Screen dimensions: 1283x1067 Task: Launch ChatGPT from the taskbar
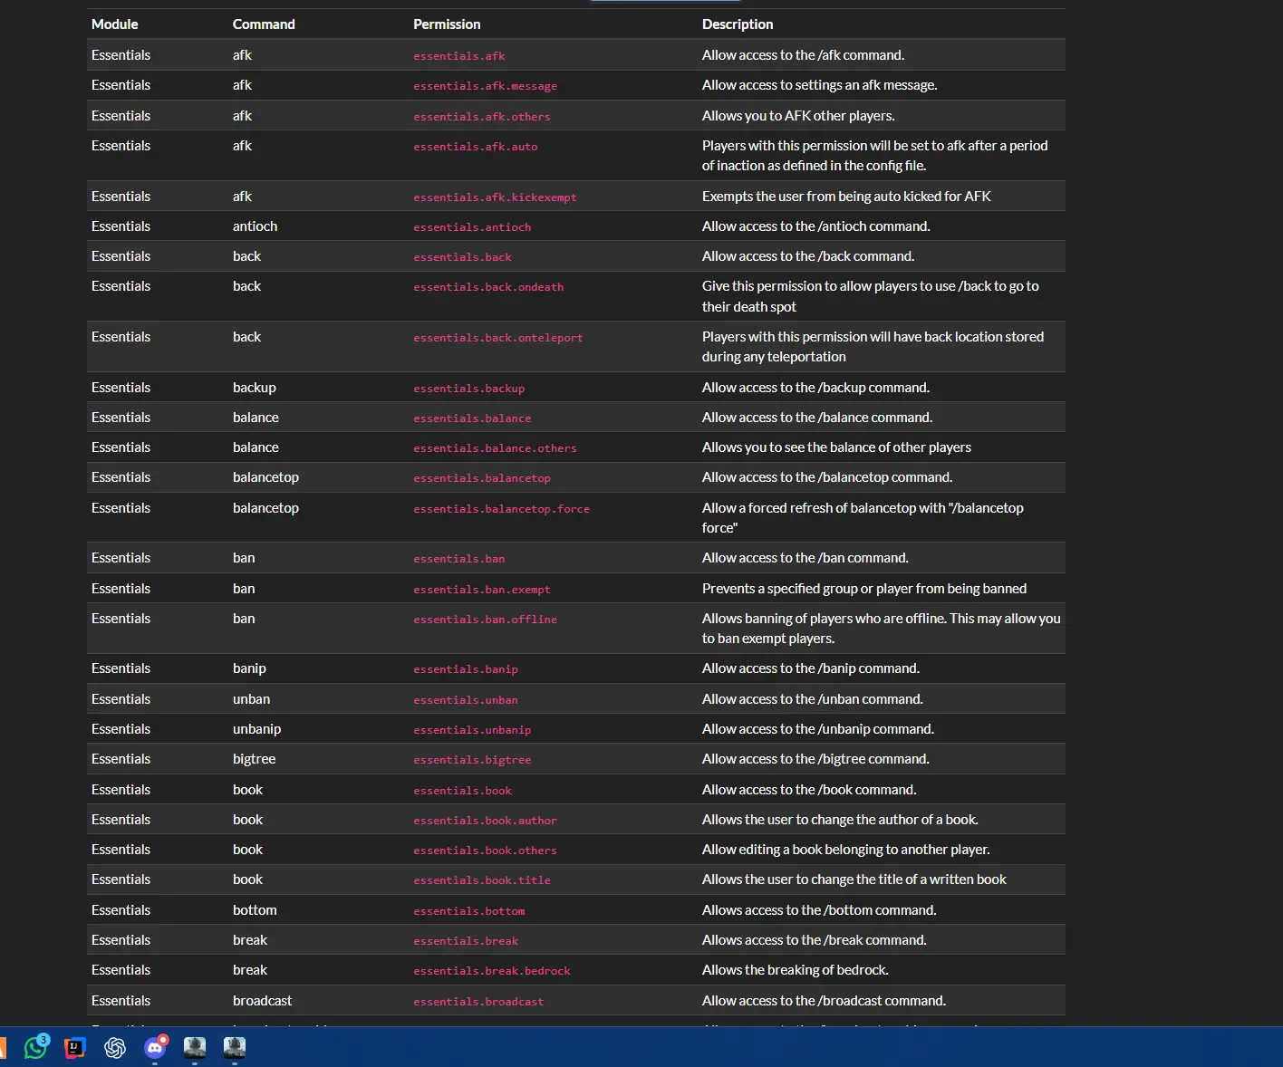point(115,1048)
